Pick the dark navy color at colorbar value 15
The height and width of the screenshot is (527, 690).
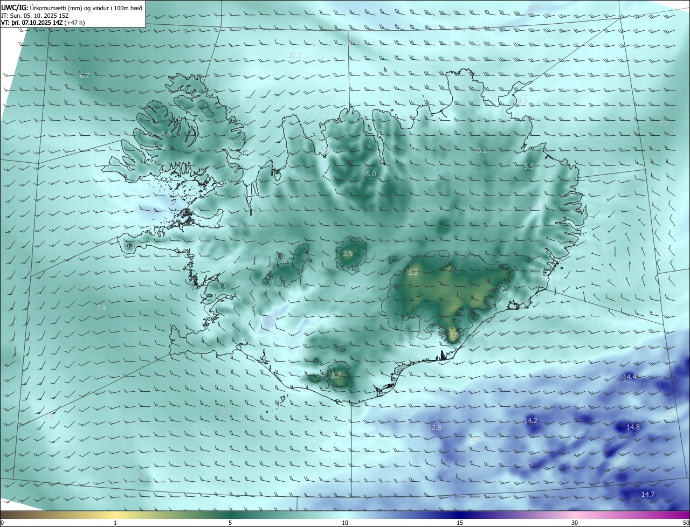coord(460,515)
